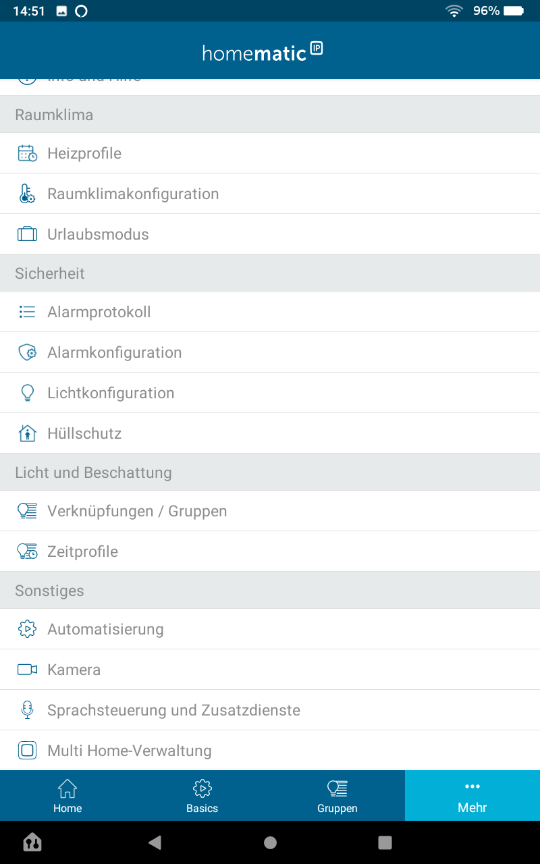Tap the Alarmkonfiguration shield icon
This screenshot has height=864, width=540.
(27, 352)
